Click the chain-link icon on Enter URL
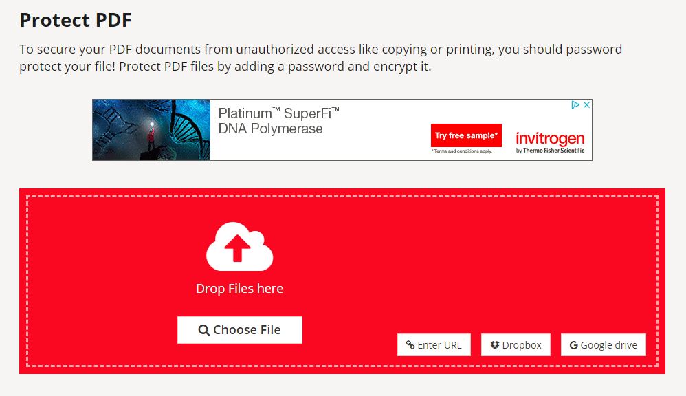This screenshot has height=396, width=686. click(x=411, y=344)
